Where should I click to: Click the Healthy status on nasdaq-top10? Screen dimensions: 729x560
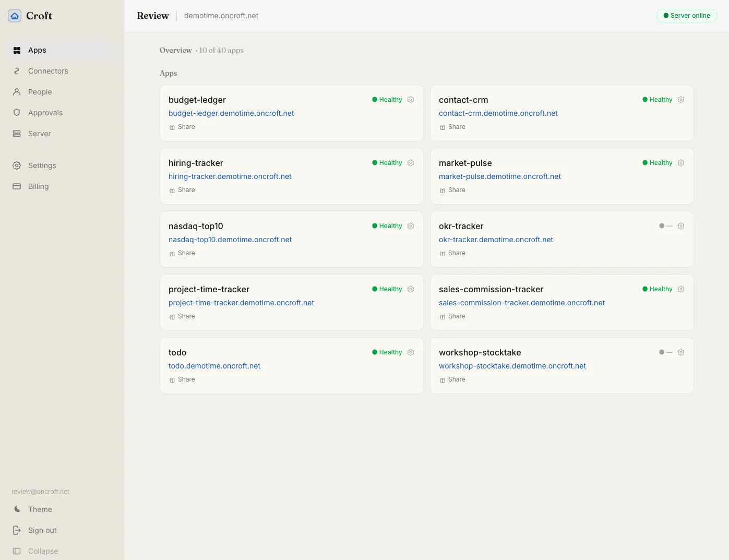coord(387,226)
